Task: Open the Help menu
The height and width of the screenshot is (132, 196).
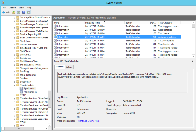Action: click(x=29, y=8)
